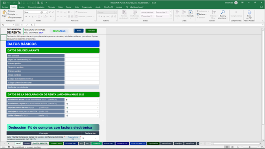This screenshot has height=149, width=265.
Task: Open the Archivo menu
Action: click(5, 7)
